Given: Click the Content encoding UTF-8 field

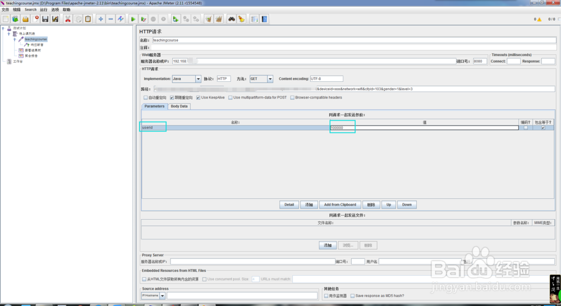Looking at the screenshot, I should (327, 78).
